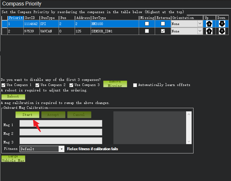Expand the Fitness dropdown
This screenshot has width=231, height=181.
pos(61,149)
